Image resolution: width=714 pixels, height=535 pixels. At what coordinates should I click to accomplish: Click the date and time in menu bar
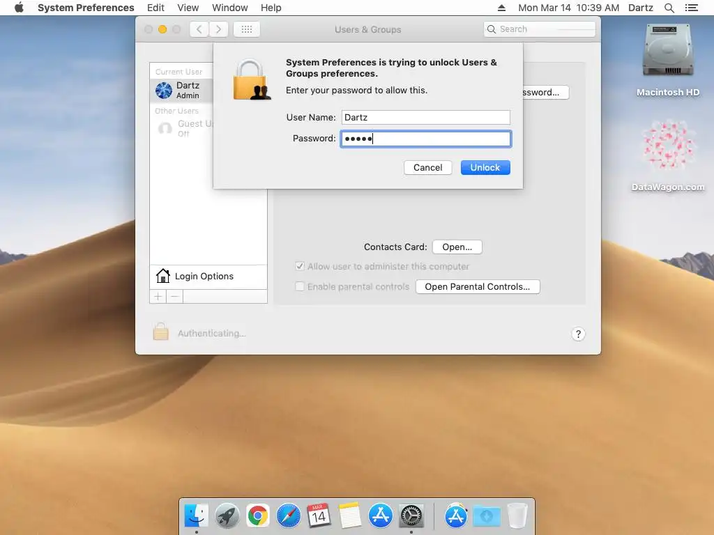click(568, 8)
